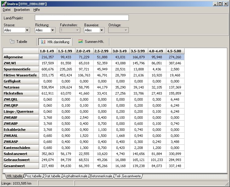Expand the Fahrstreifen dropdown
The height and width of the screenshot is (187, 230).
(78, 30)
